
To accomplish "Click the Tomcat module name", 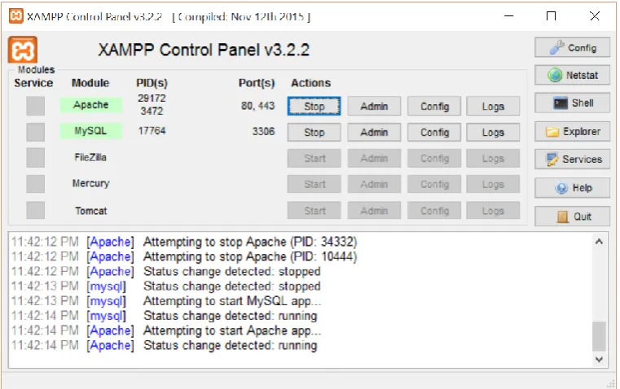I will 91,211.
